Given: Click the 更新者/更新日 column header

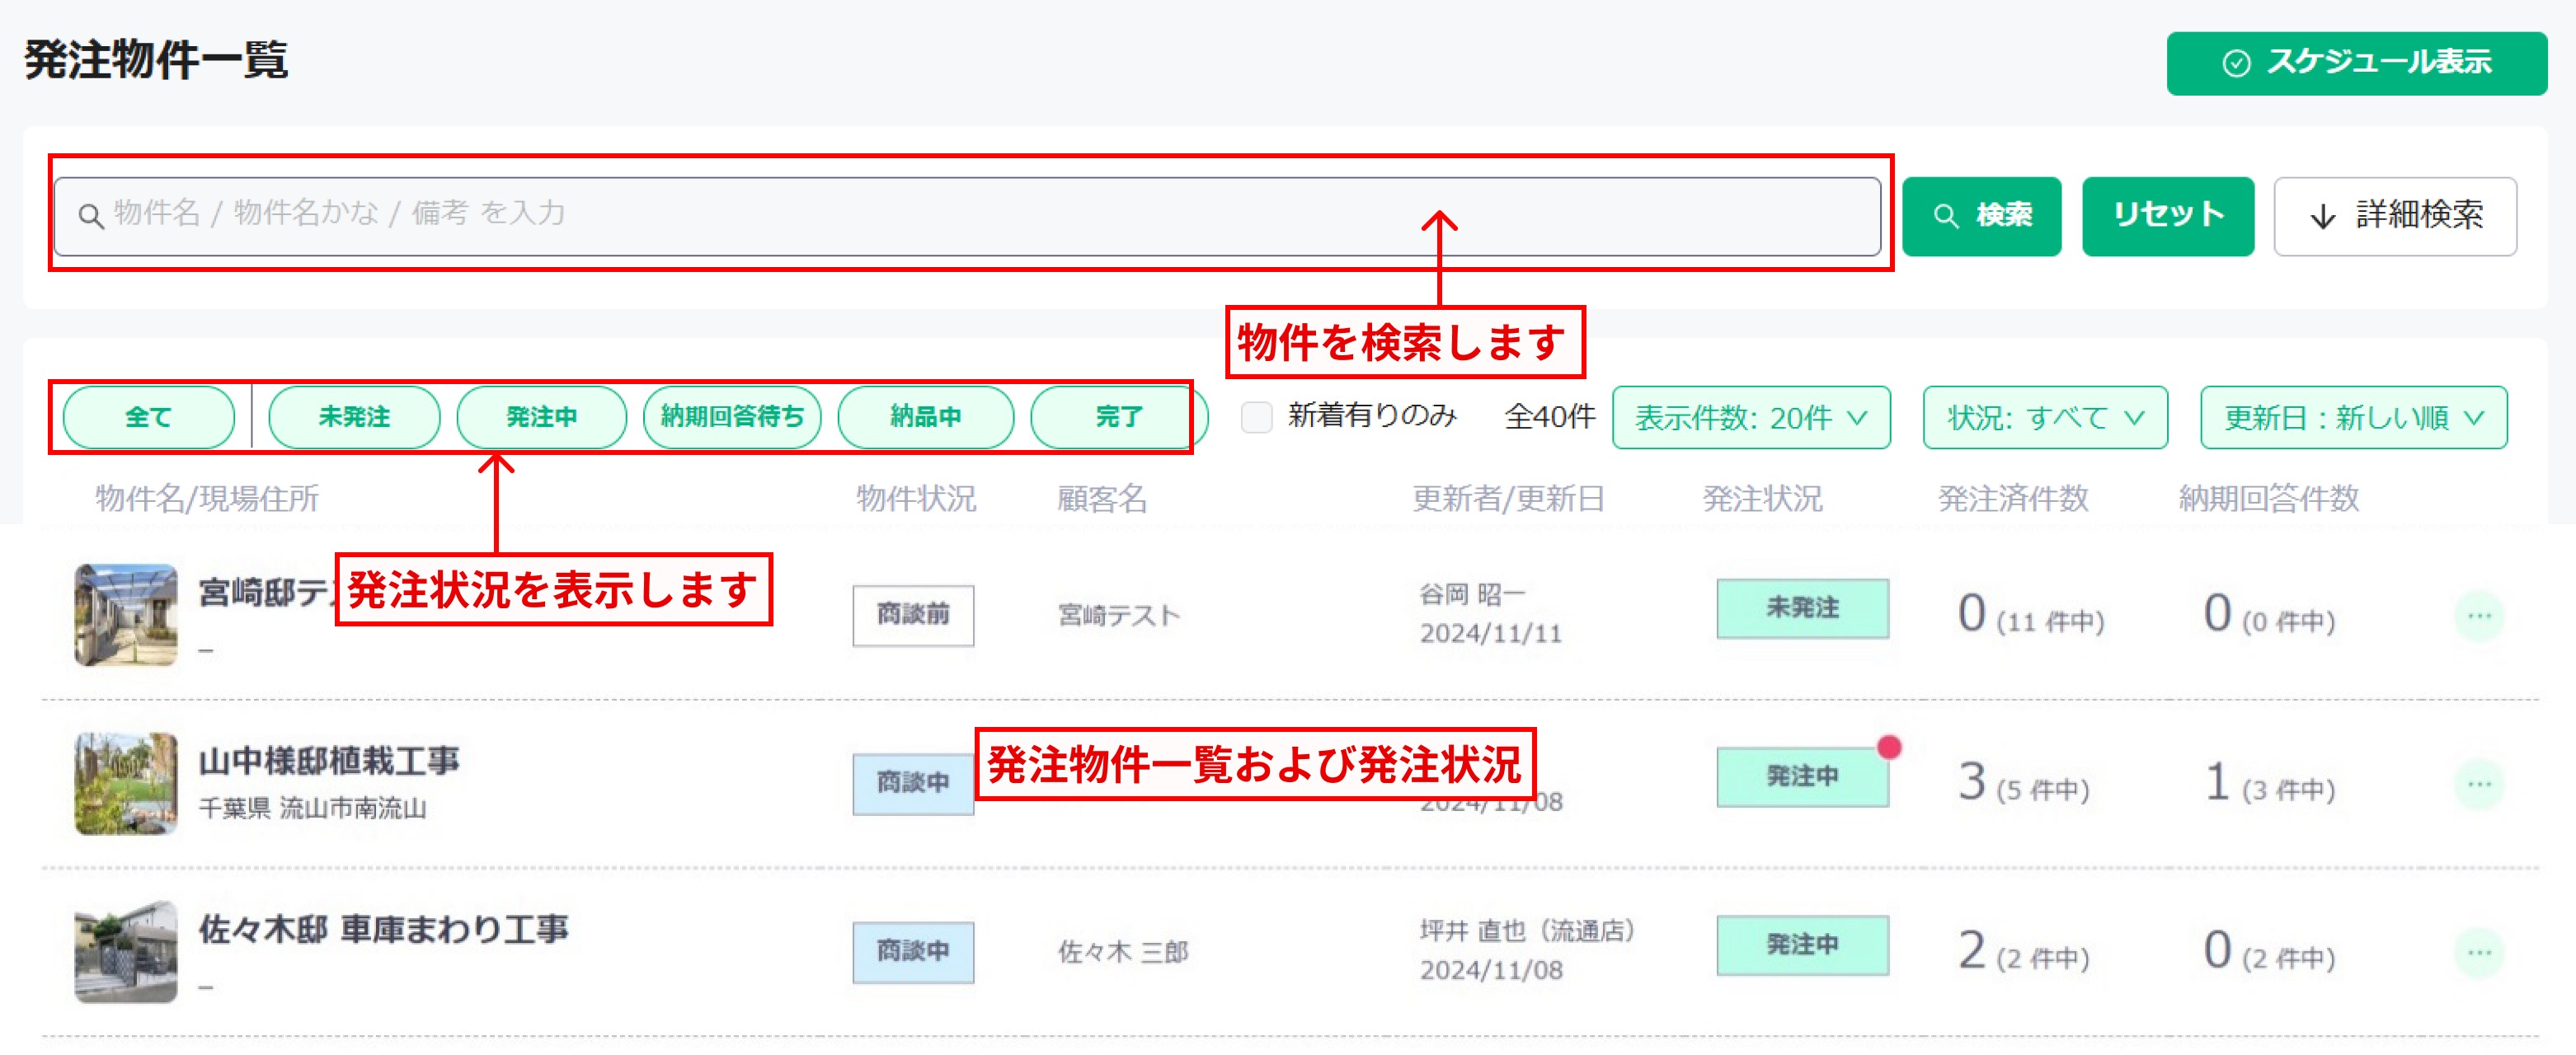Looking at the screenshot, I should (x=1508, y=498).
